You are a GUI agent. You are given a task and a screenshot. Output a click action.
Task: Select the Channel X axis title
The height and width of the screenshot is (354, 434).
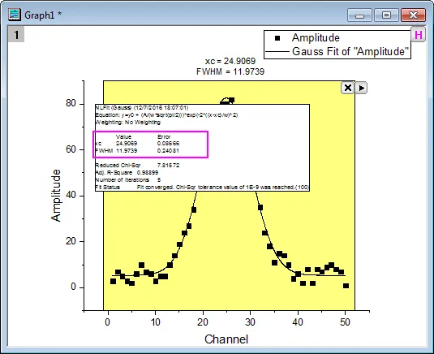pyautogui.click(x=226, y=339)
